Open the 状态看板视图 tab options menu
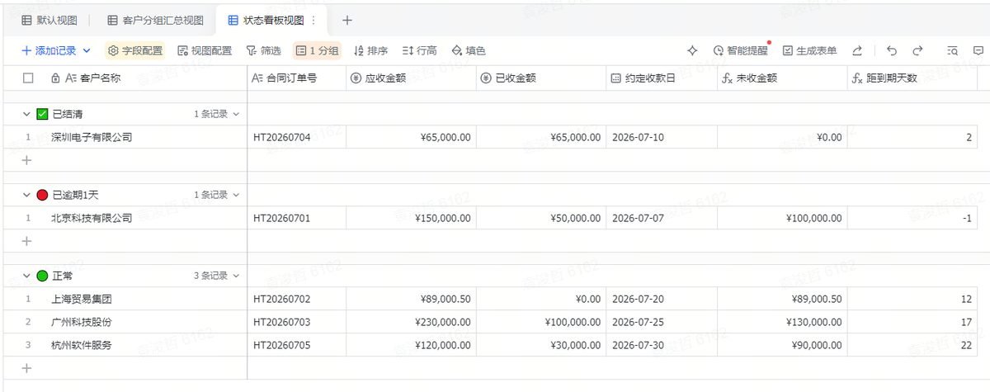 tap(313, 20)
